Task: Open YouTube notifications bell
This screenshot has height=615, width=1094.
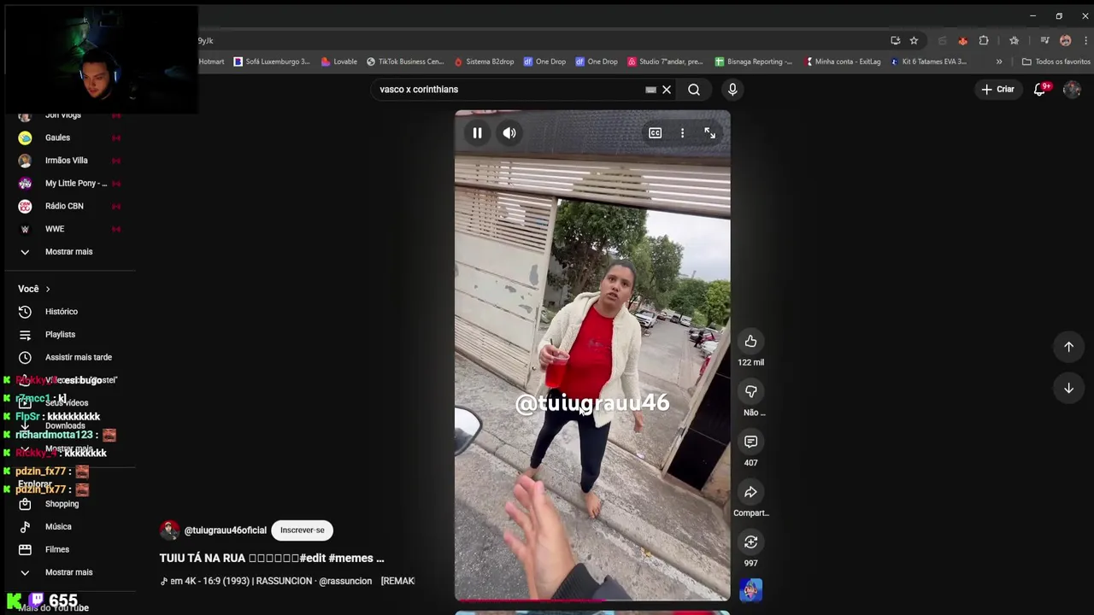Action: click(x=1040, y=90)
